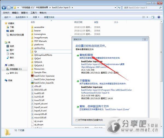Open the view options dropdown arrow
The height and width of the screenshot is (138, 164).
point(147,17)
